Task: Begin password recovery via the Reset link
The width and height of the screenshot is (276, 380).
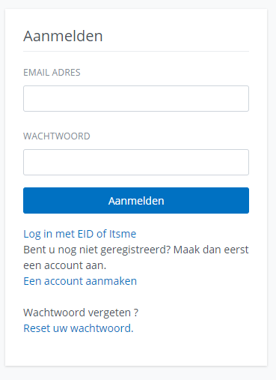Action: click(79, 328)
